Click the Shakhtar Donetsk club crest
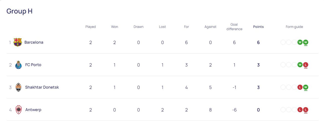Image resolution: width=324 pixels, height=121 pixels. point(18,87)
